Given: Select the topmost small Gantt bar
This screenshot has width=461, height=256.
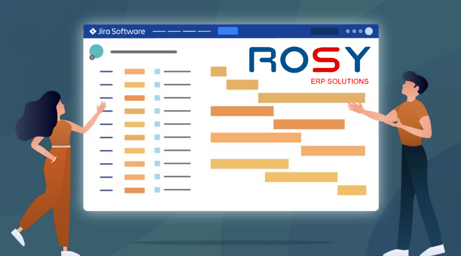Looking at the screenshot, I should [x=218, y=71].
